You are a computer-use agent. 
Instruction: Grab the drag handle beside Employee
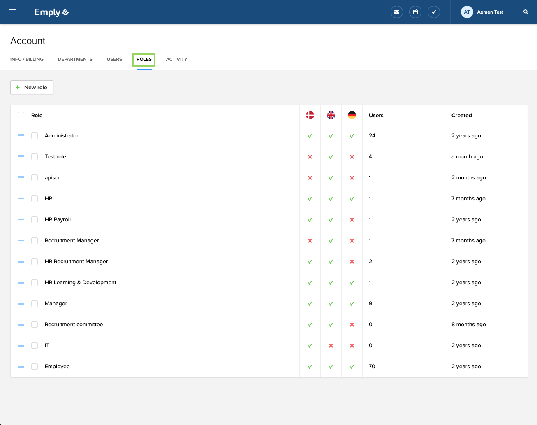pyautogui.click(x=21, y=366)
